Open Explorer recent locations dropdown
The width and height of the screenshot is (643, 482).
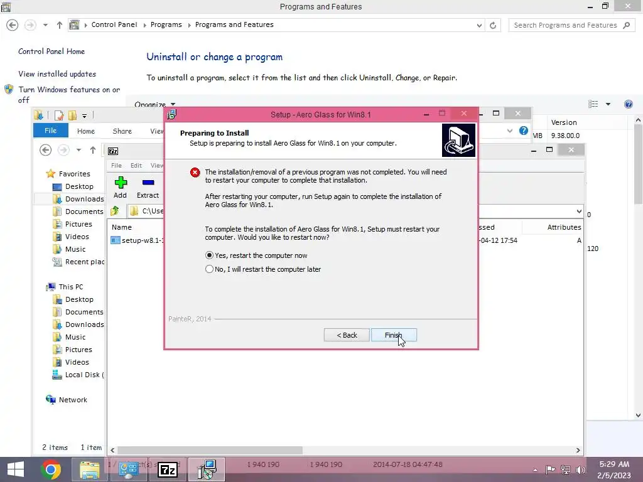tap(78, 150)
